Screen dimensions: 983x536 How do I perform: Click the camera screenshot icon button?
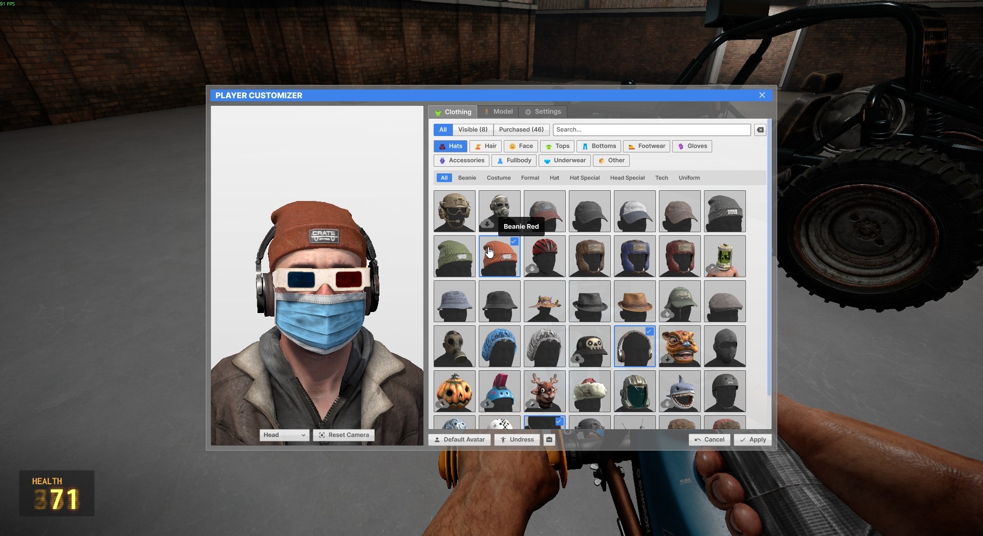(549, 439)
